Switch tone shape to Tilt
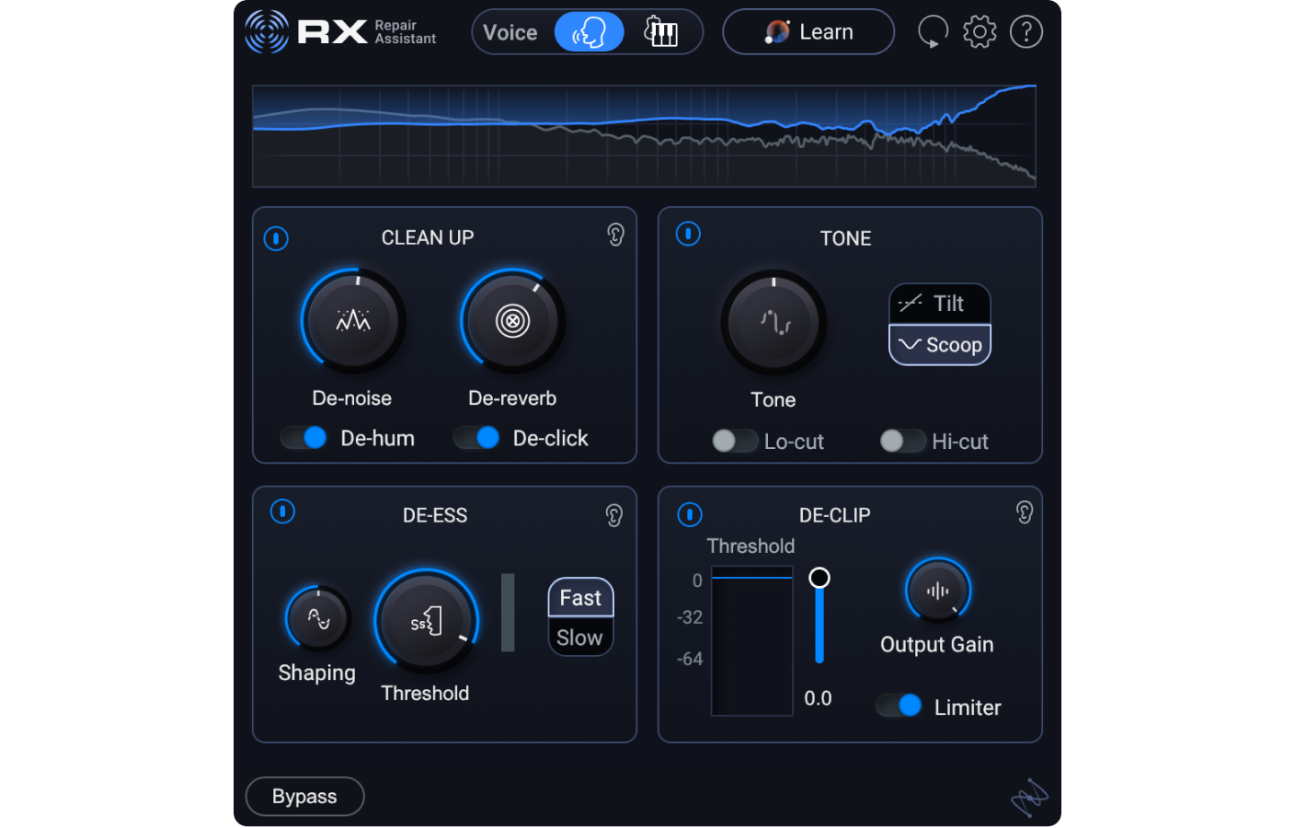 [939, 303]
